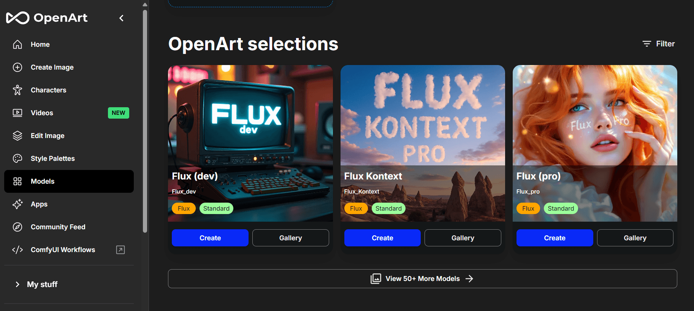This screenshot has height=311, width=694.
Task: Open ComfyUI Workflows external link icon
Action: [120, 250]
